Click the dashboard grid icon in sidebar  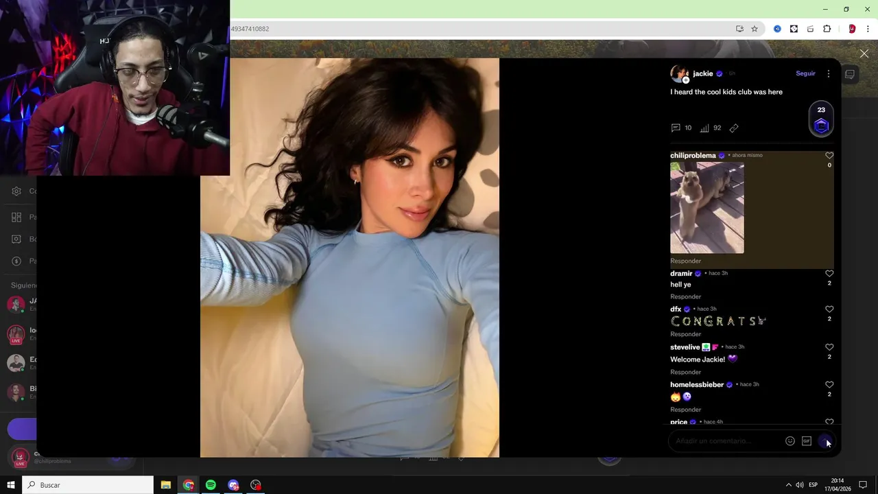tap(16, 217)
